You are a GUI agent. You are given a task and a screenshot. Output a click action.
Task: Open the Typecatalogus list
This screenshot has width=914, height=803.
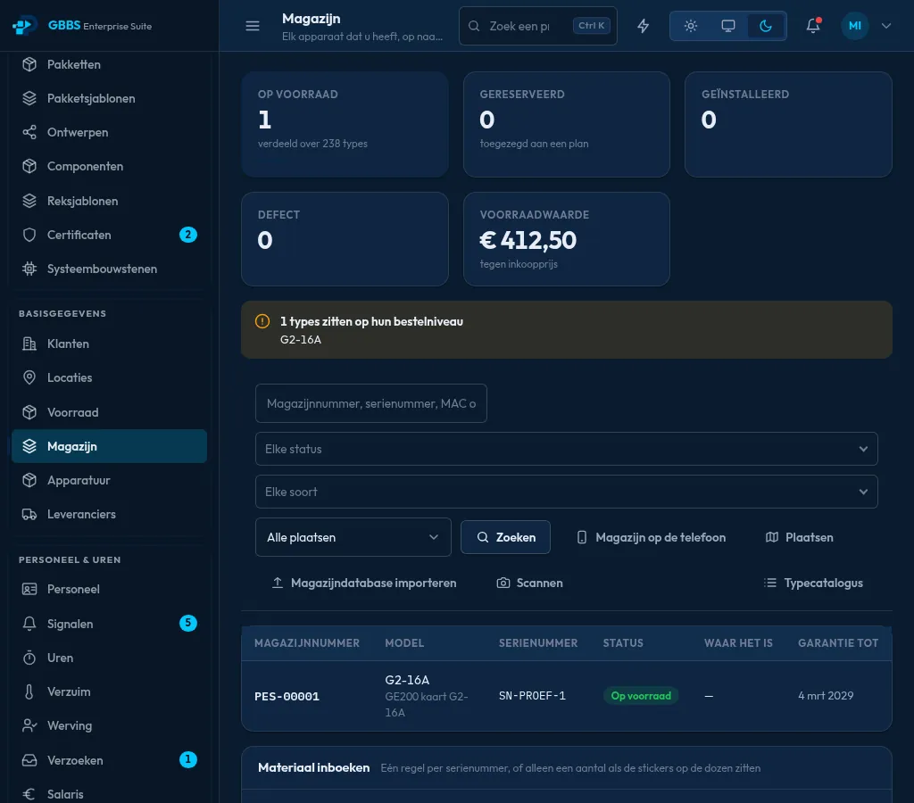[x=813, y=583]
